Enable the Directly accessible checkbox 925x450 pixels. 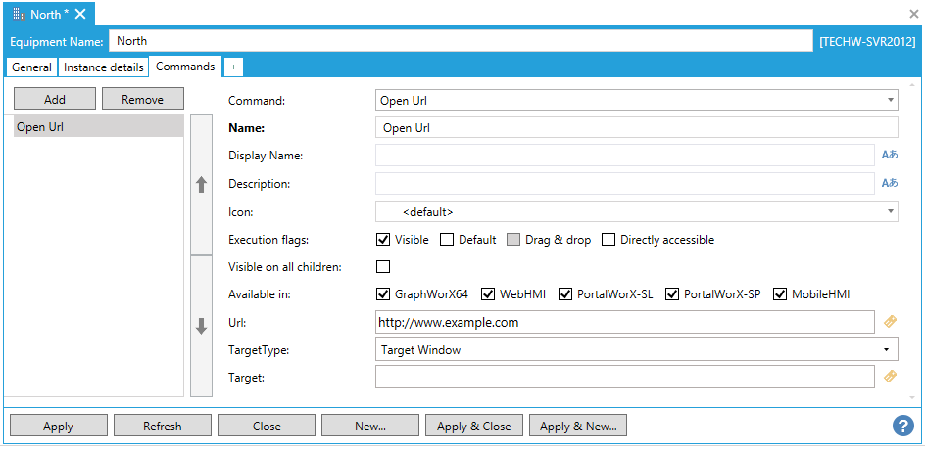point(609,240)
